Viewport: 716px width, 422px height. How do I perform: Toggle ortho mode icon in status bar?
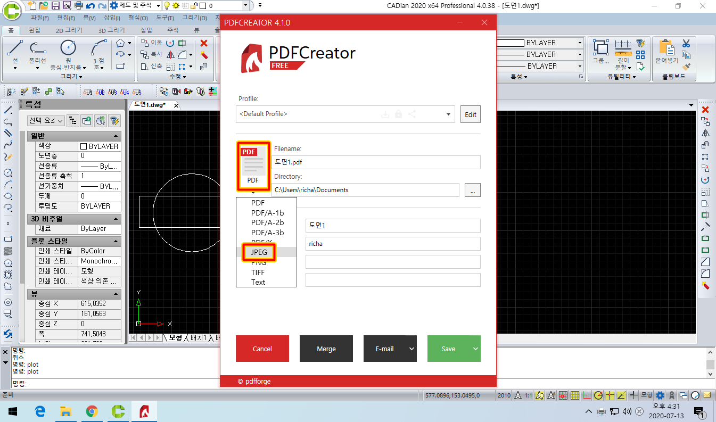coord(587,395)
